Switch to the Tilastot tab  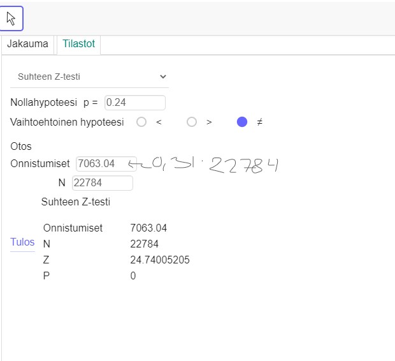78,44
